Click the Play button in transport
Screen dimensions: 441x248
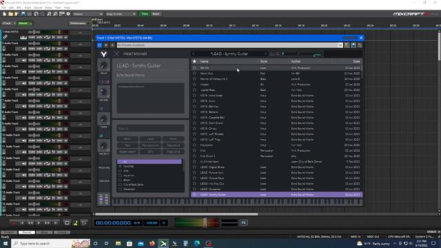(39, 223)
